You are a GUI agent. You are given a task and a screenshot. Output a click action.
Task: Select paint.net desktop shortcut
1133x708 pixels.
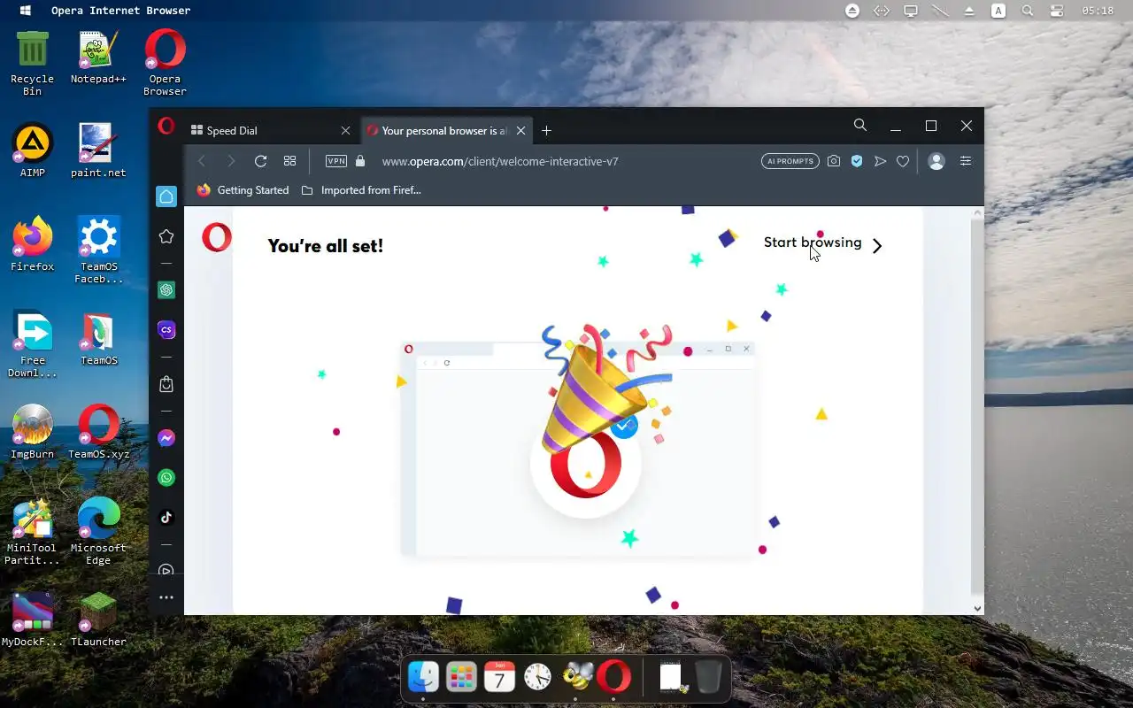coord(98,151)
